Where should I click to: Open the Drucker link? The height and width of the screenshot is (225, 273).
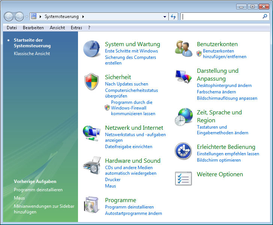(112, 179)
